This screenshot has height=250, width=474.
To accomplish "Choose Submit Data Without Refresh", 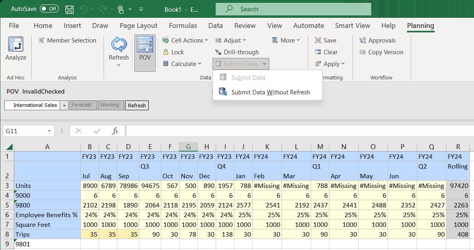I will pos(270,92).
